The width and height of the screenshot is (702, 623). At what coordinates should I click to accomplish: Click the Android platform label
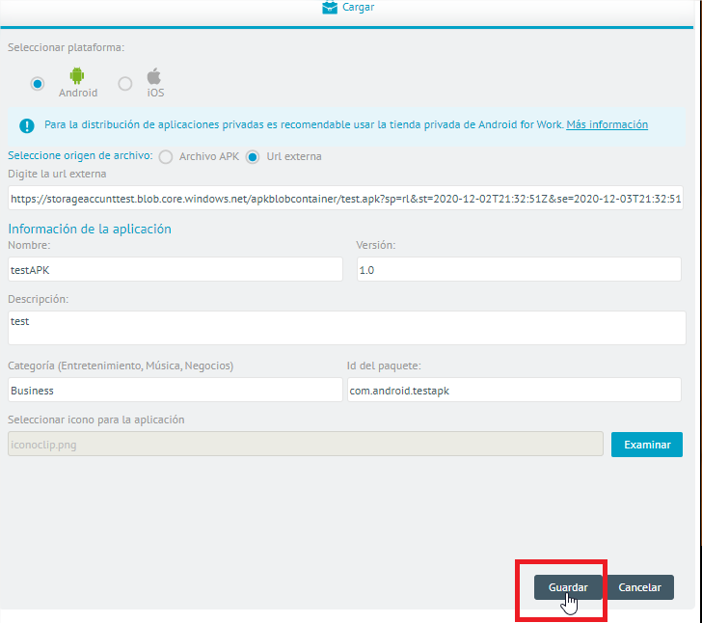tap(78, 93)
